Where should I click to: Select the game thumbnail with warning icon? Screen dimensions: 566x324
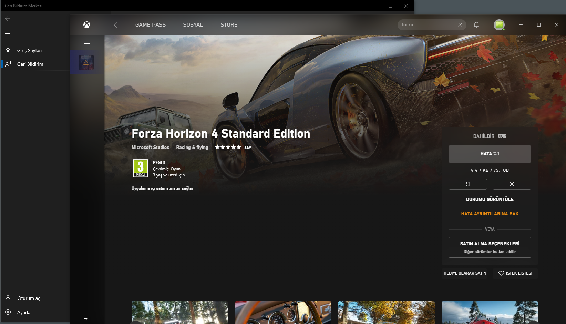pyautogui.click(x=86, y=62)
